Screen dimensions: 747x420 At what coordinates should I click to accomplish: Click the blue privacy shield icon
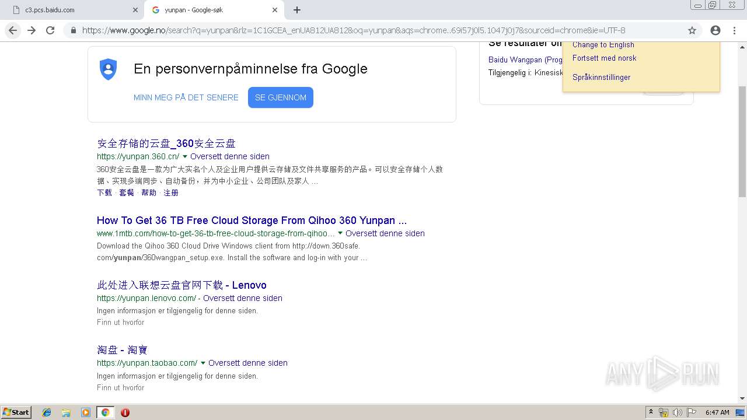pyautogui.click(x=109, y=69)
